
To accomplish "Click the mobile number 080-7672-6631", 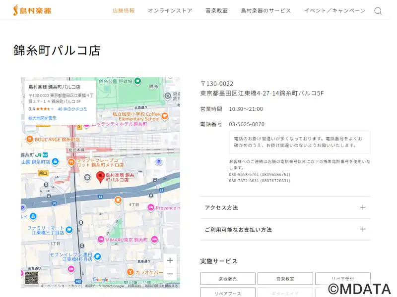I will click(x=260, y=181).
